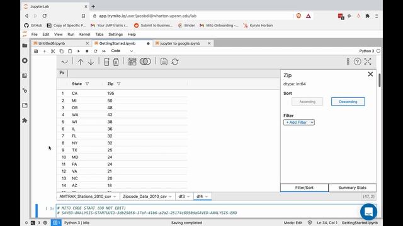Viewport: 403px width, 226px height.
Task: Click the Mito down arrow export icon
Action: (91, 62)
